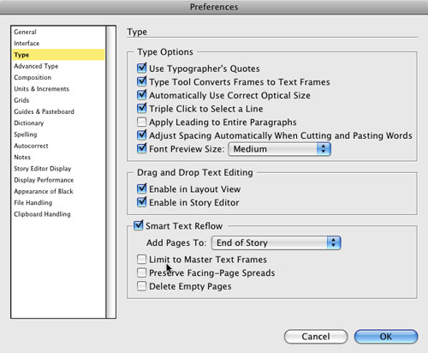Check Limit to Master Text Frames
This screenshot has width=428, height=353.
[x=141, y=260]
